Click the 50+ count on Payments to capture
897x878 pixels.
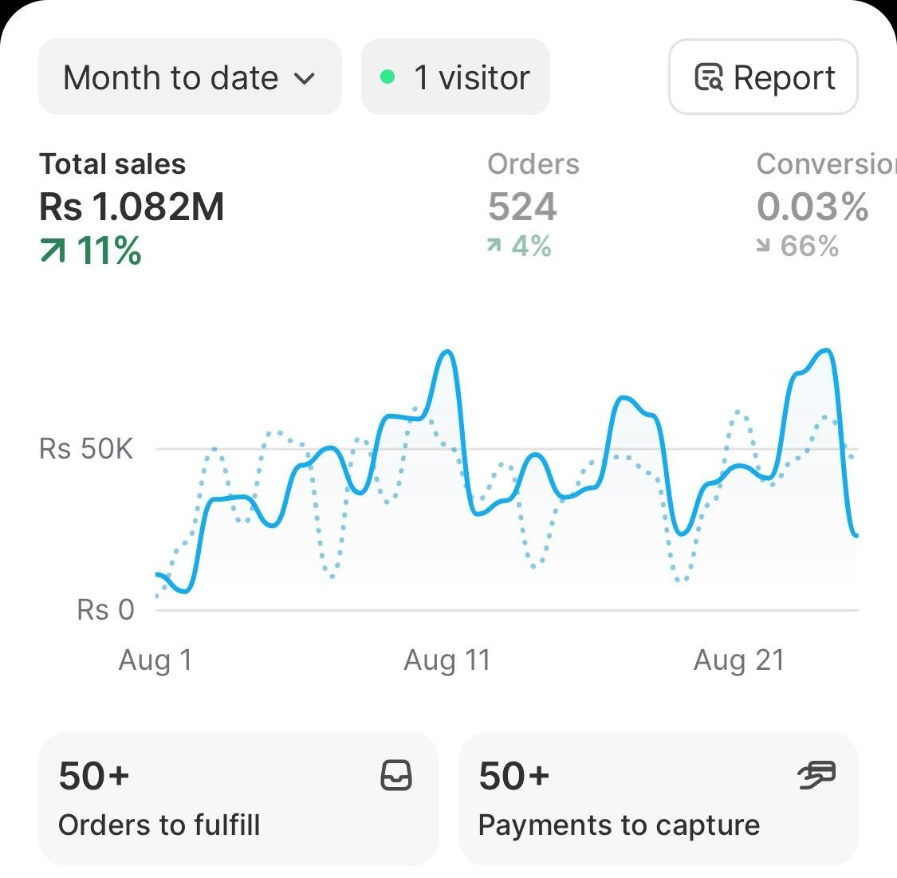[x=513, y=776]
